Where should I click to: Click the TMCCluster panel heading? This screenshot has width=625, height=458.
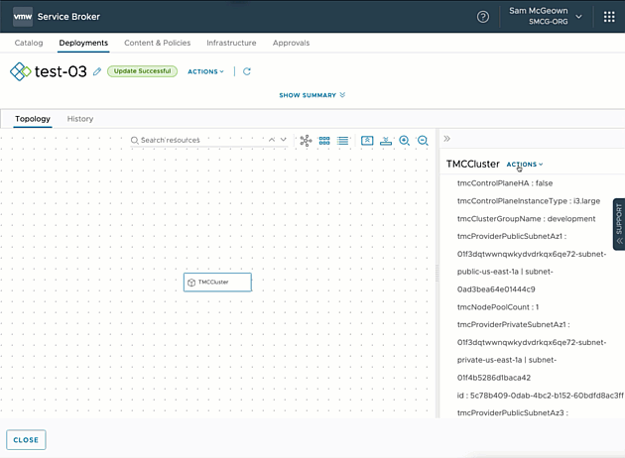[473, 164]
